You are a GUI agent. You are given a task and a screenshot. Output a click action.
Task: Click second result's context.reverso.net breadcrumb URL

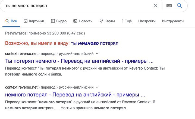[x=21, y=87]
